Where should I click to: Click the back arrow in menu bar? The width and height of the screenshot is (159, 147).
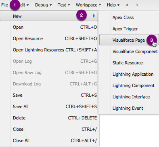tap(127, 5)
